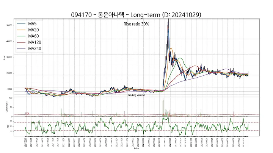Screen dimensions: 273x153
Task: Click the orange MA20 legend line sample
Action: pos(21,30)
